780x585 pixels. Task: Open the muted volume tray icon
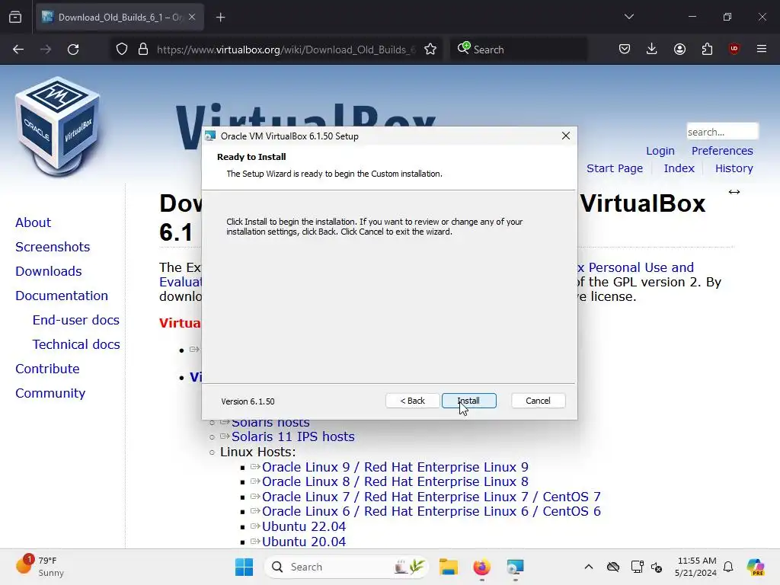657,567
